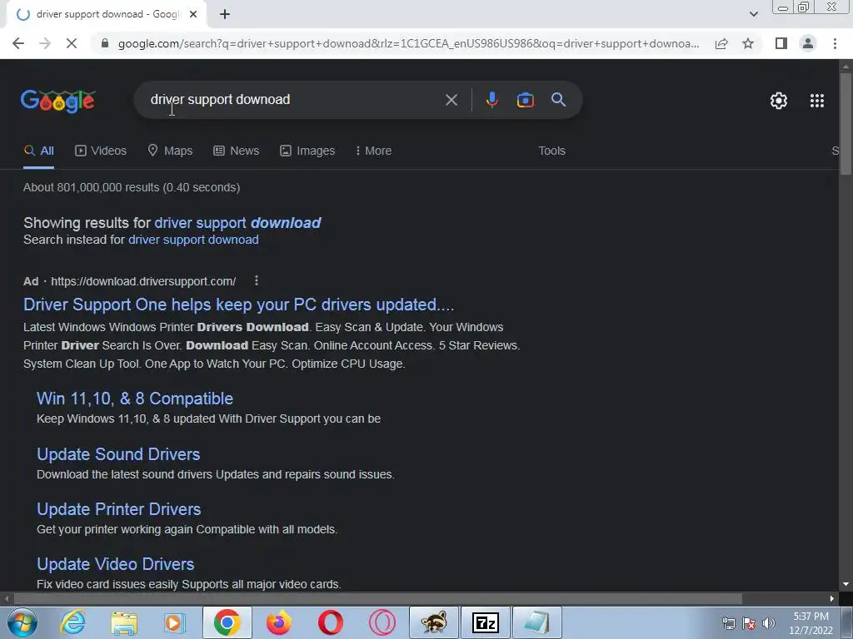Open the Chrome profile avatar

(808, 43)
